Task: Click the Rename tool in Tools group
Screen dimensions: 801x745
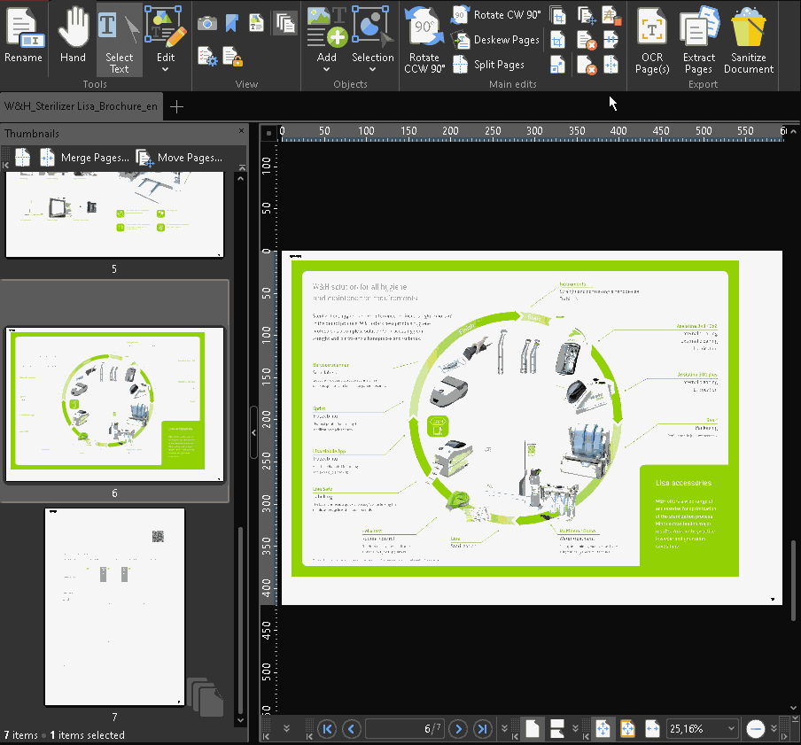Action: 24,35
